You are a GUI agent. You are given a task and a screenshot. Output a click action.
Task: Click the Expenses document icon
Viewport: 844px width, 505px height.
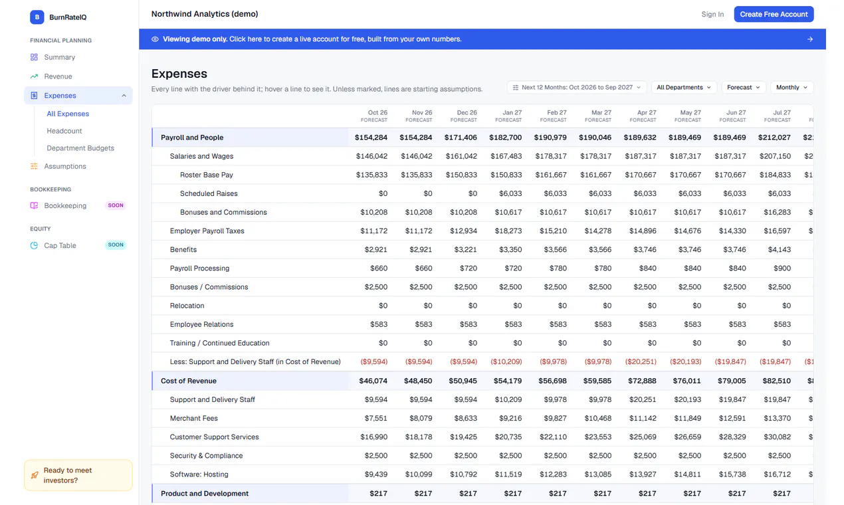pyautogui.click(x=35, y=96)
